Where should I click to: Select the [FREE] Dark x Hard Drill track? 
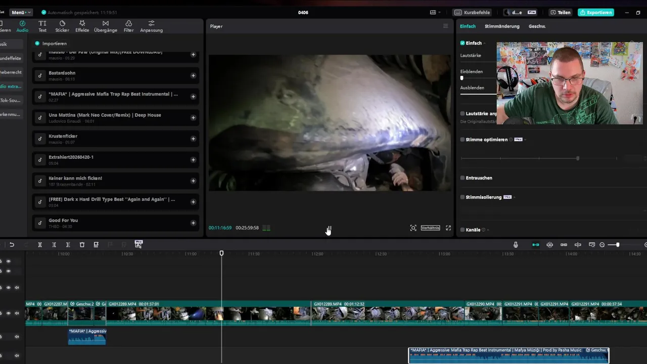tap(115, 202)
